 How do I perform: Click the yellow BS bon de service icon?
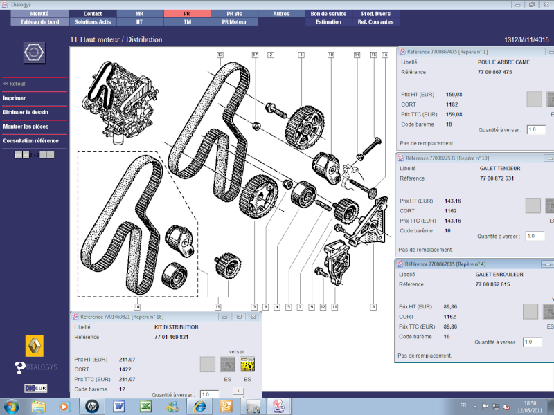click(x=247, y=365)
